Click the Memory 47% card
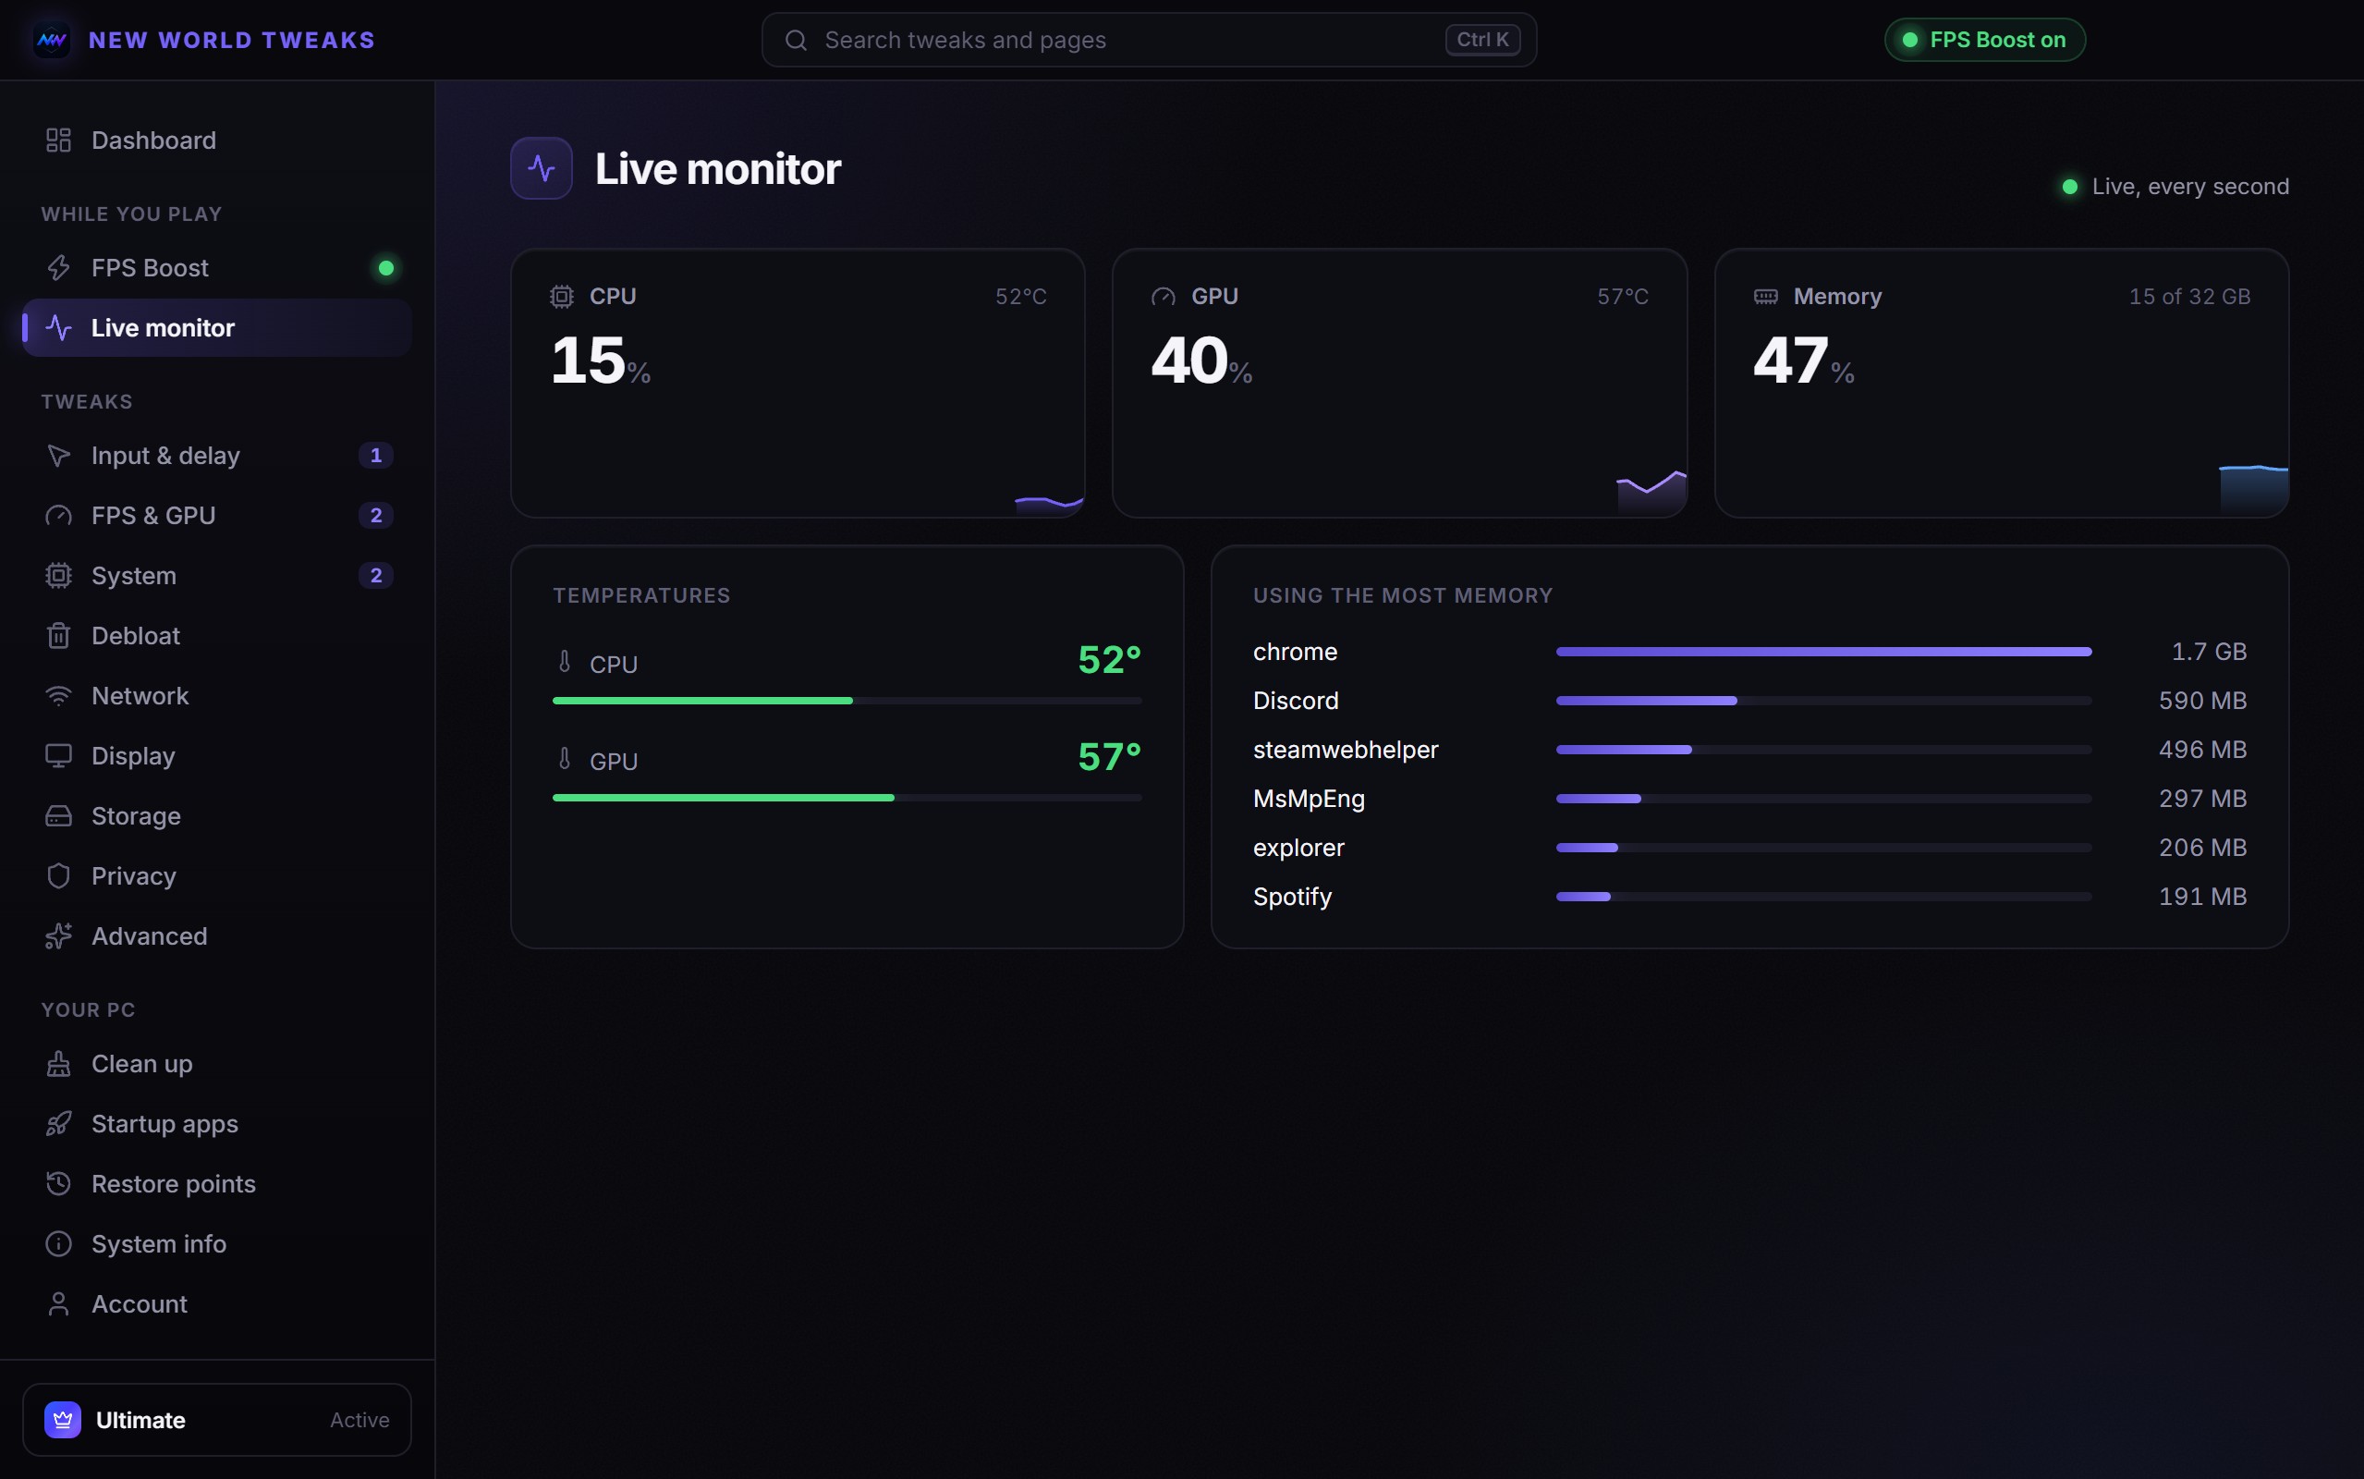Image resolution: width=2364 pixels, height=1479 pixels. [x=2002, y=383]
